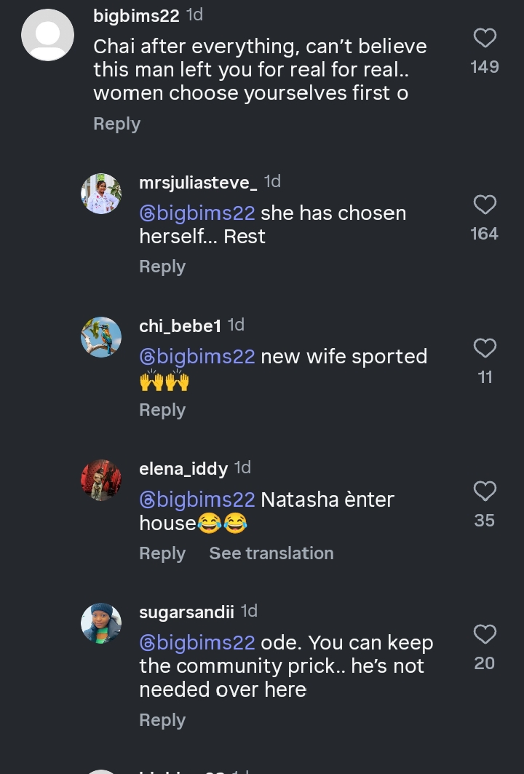This screenshot has width=524, height=774.
Task: Reply to elena_iddy's comment
Action: point(162,553)
